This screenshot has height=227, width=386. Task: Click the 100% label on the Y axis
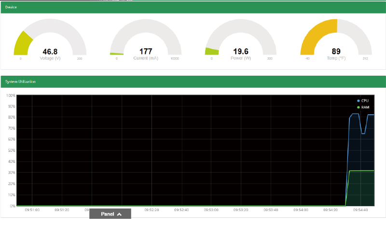tap(10, 95)
